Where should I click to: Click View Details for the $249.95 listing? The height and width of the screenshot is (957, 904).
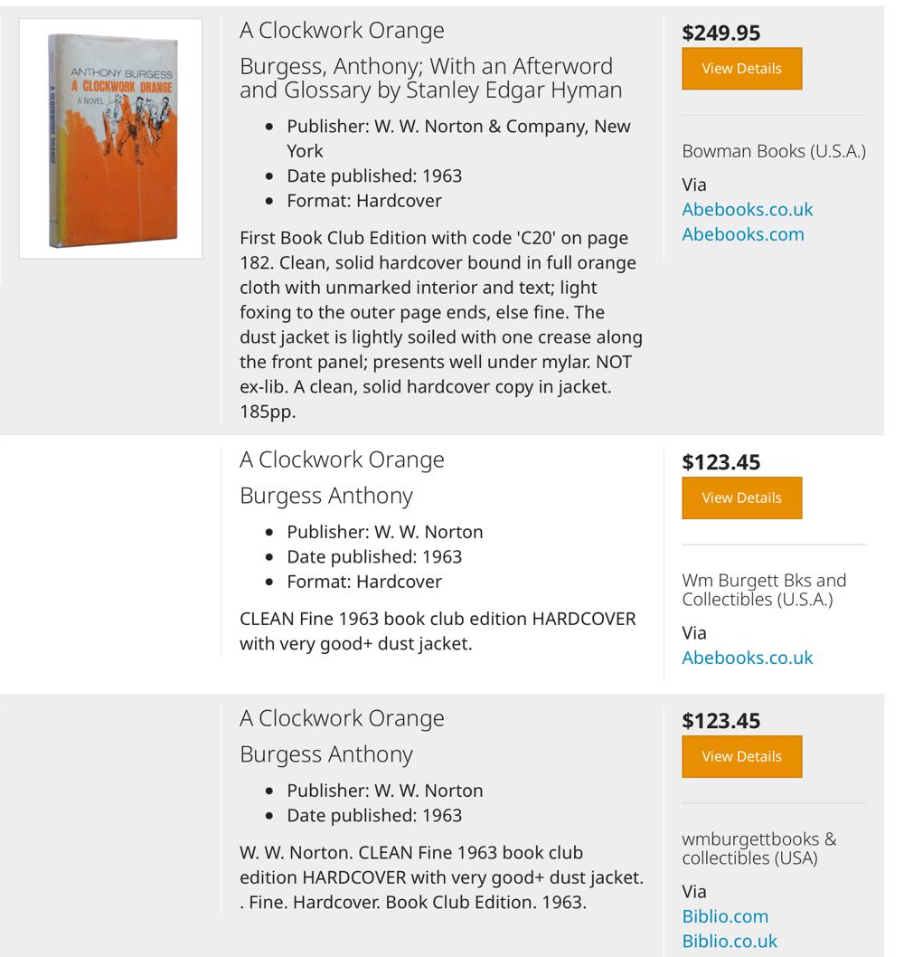tap(741, 68)
